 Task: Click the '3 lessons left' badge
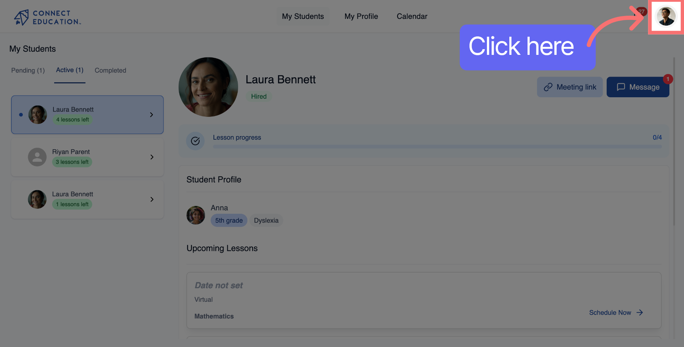[x=72, y=162]
